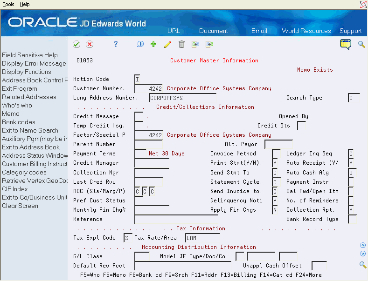Click the information bubble icon
The image size is (368, 281).
point(140,44)
